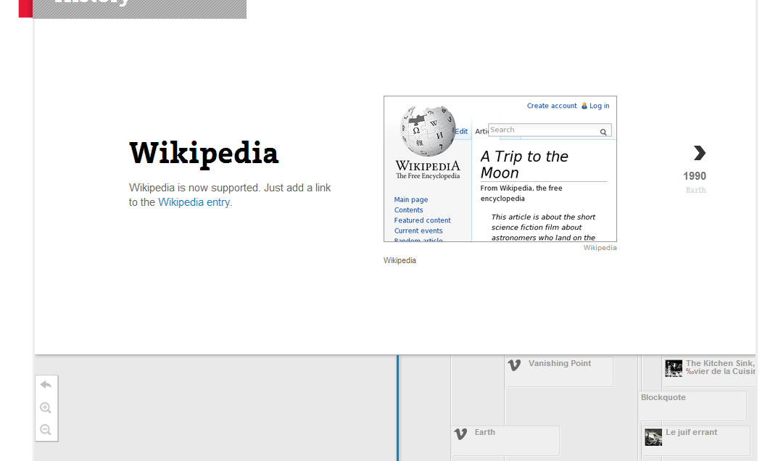Screen dimensions: 765x461
Task: Click the Vimeo icon on Earth marker
Action: [x=460, y=433]
